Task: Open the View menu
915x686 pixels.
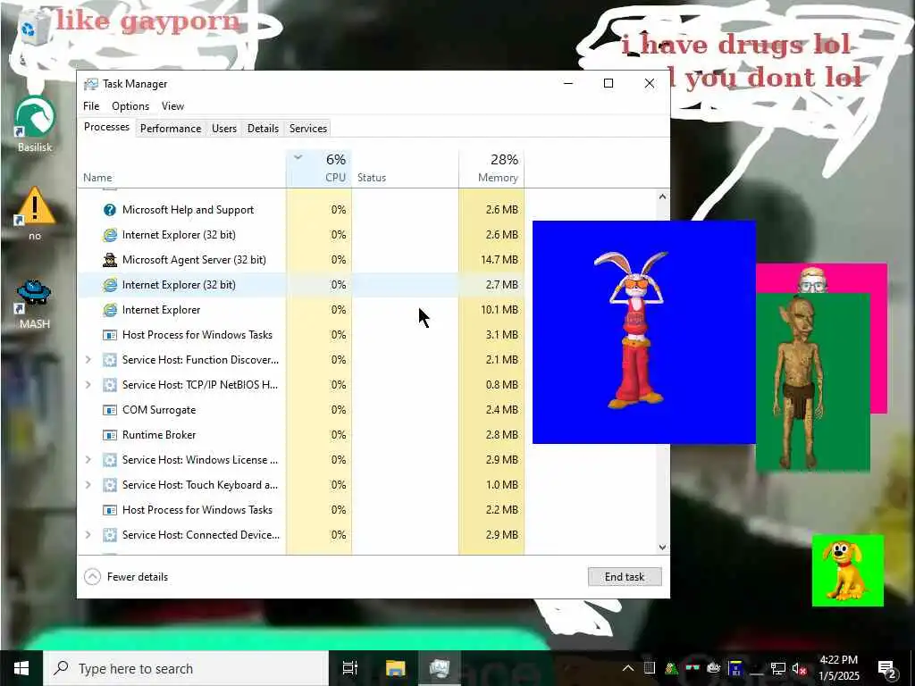Action: tap(172, 106)
